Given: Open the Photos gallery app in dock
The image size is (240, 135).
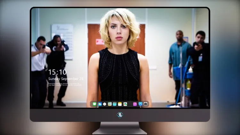Looking at the screenshot, I should 125,104.
